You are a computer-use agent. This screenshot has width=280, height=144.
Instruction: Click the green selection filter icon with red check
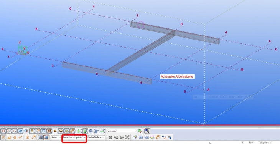[140, 131]
